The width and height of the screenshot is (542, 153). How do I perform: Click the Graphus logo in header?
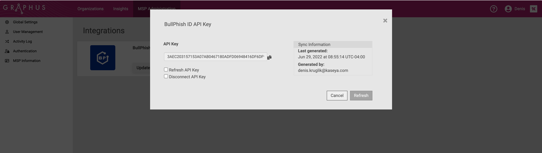[24, 8]
